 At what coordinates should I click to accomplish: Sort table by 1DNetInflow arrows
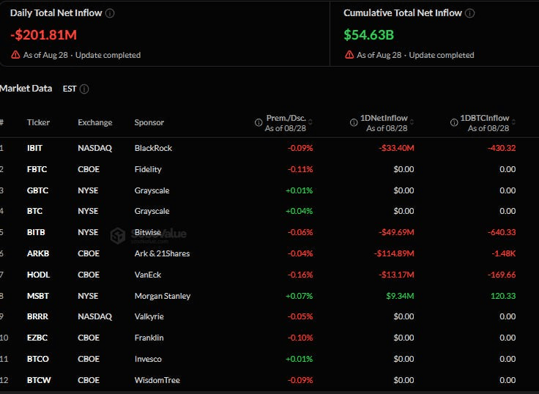pyautogui.click(x=412, y=122)
